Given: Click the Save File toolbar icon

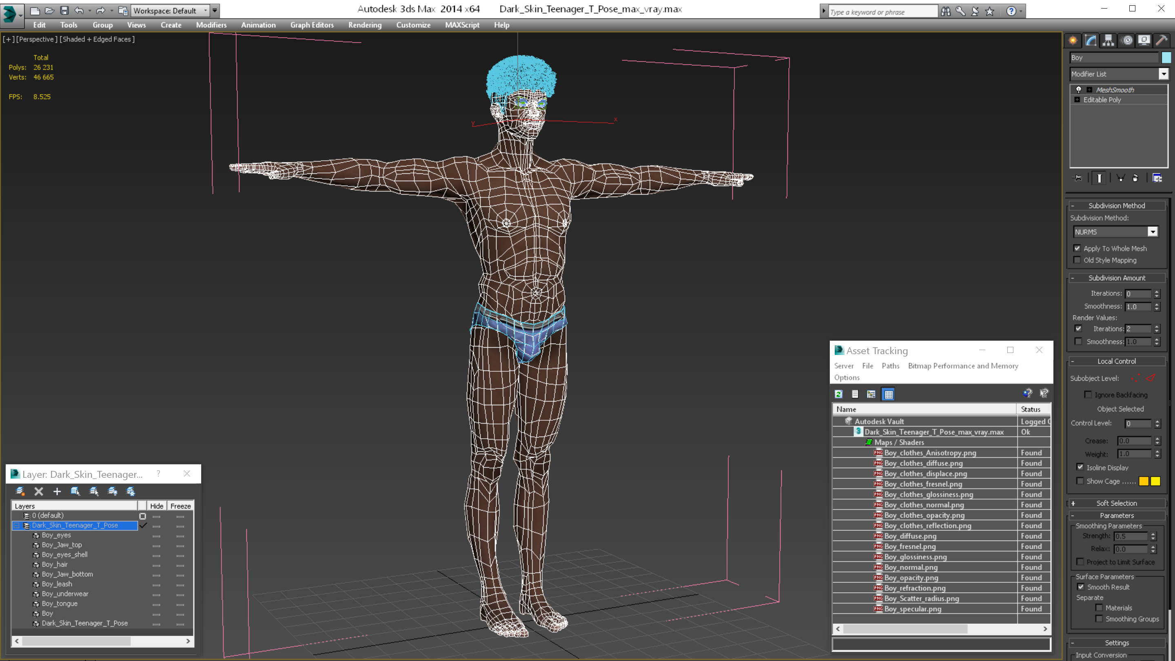Looking at the screenshot, I should 64,11.
